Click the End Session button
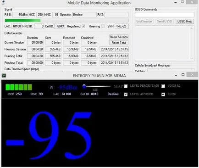Screen dimensions: 199x168 pyautogui.click(x=144, y=21)
